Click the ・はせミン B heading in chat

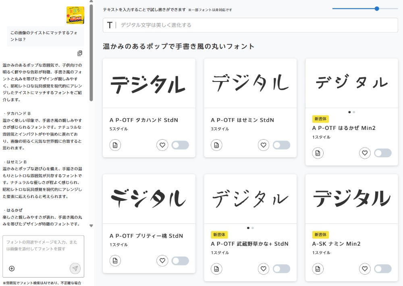[x=15, y=162]
